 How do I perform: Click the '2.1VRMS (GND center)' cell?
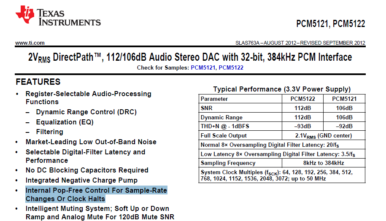pyautogui.click(x=324, y=135)
